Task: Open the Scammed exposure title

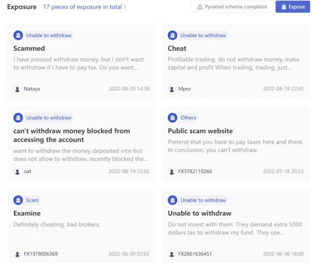Action: tap(29, 48)
